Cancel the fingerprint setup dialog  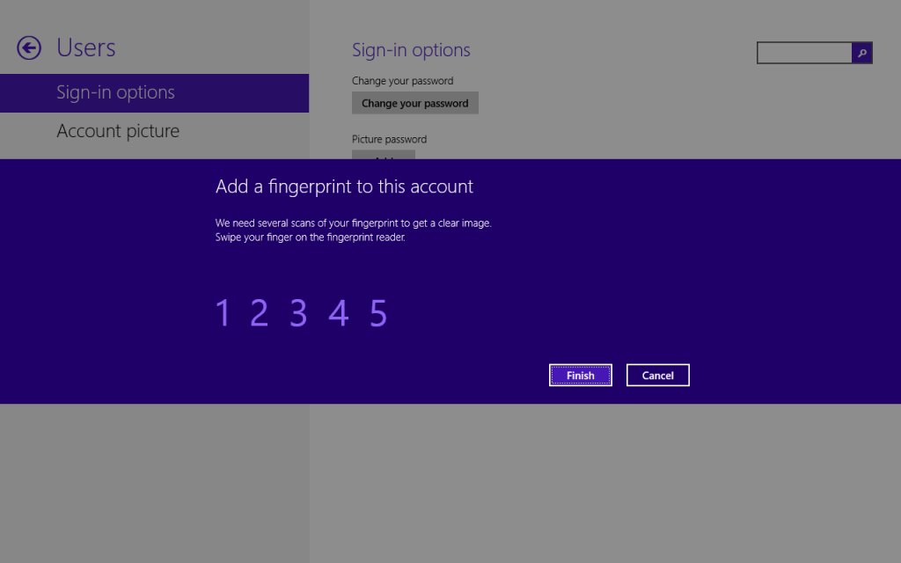pos(657,376)
